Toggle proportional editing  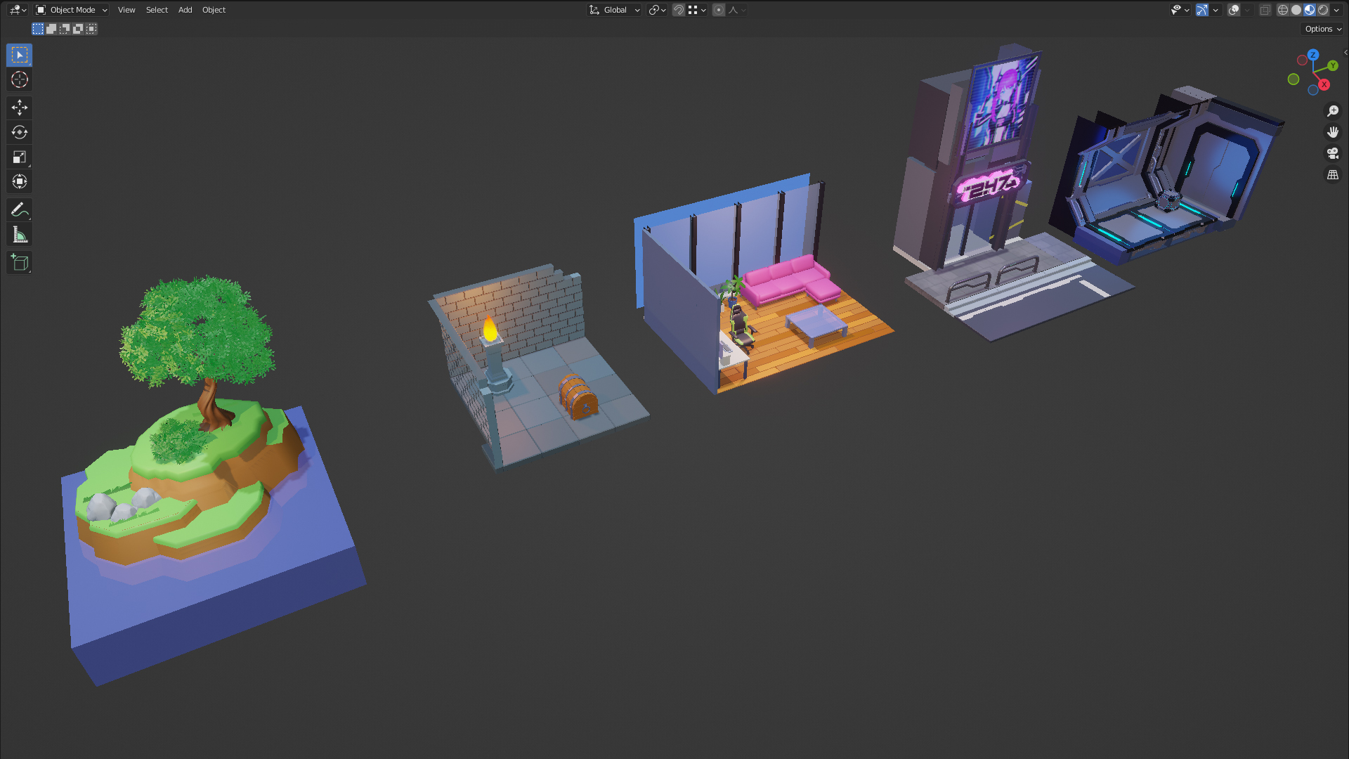[719, 10]
